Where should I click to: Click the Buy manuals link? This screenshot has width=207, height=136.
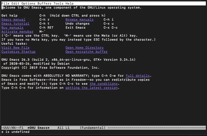[12, 27]
